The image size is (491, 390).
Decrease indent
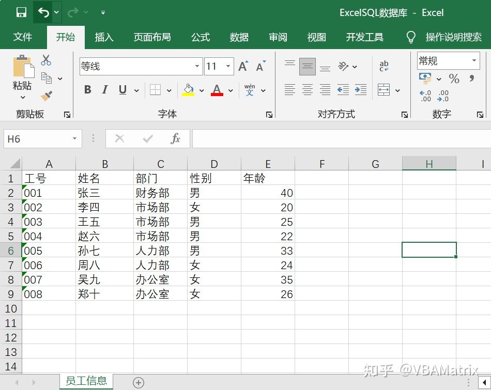[343, 90]
